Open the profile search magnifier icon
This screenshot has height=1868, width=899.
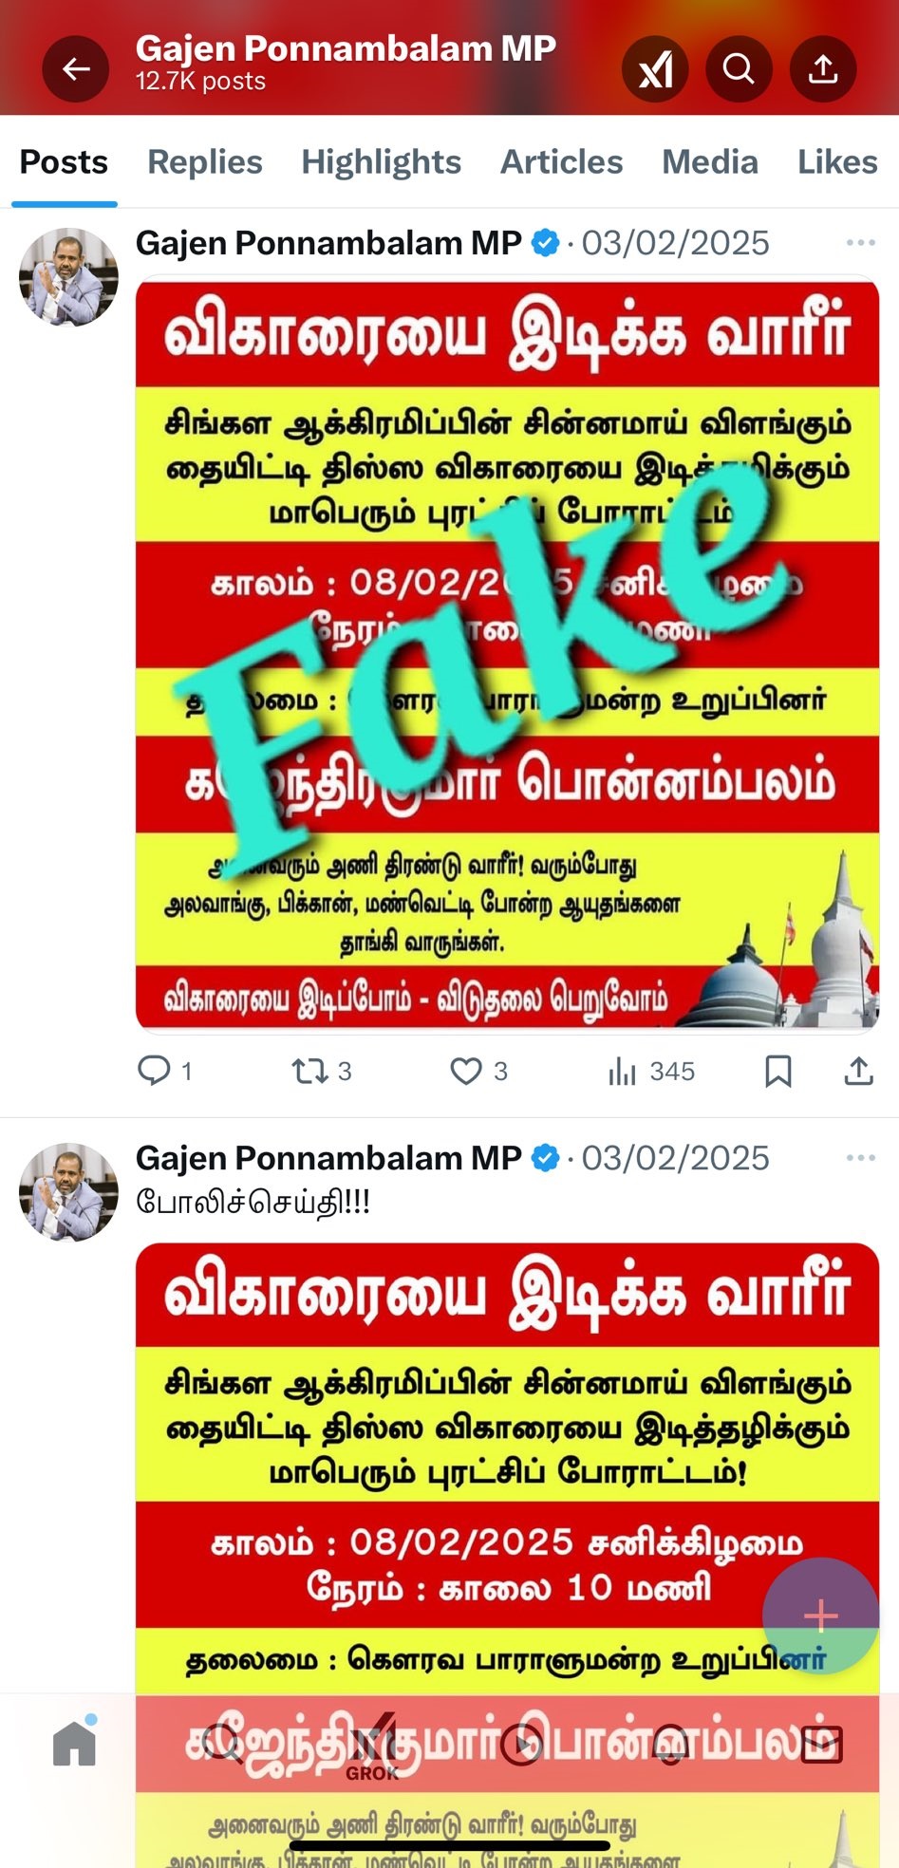739,68
